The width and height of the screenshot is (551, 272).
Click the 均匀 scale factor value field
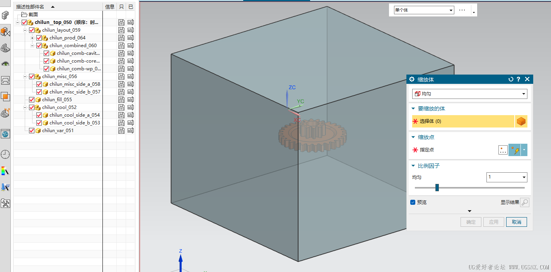pyautogui.click(x=507, y=177)
